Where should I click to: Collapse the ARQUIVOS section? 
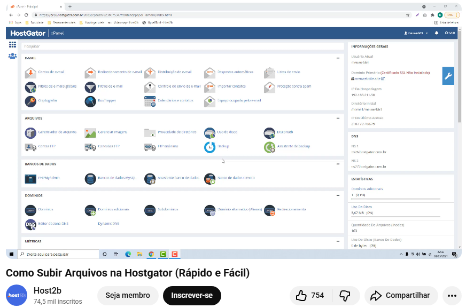338,118
